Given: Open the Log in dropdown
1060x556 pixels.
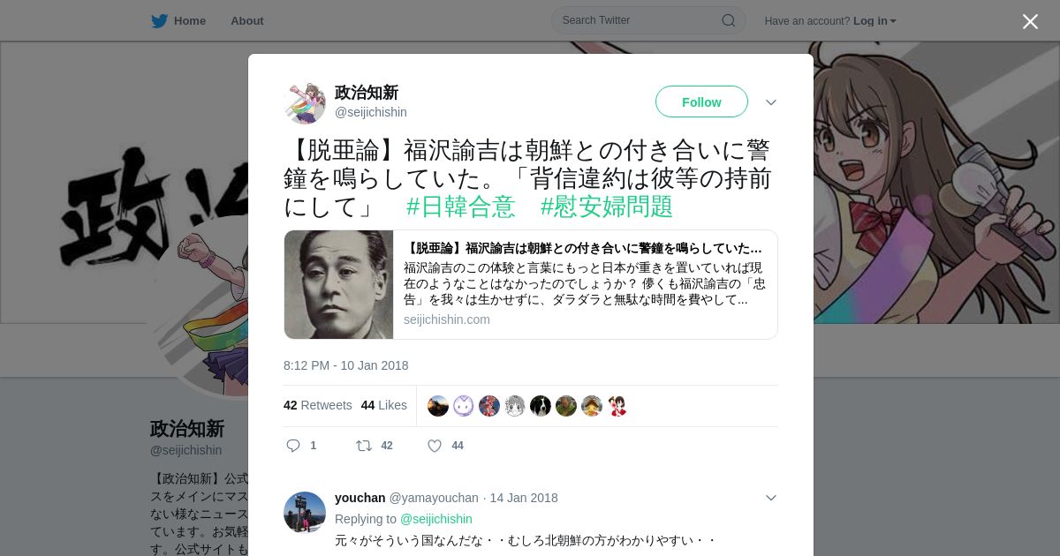Looking at the screenshot, I should pyautogui.click(x=874, y=21).
